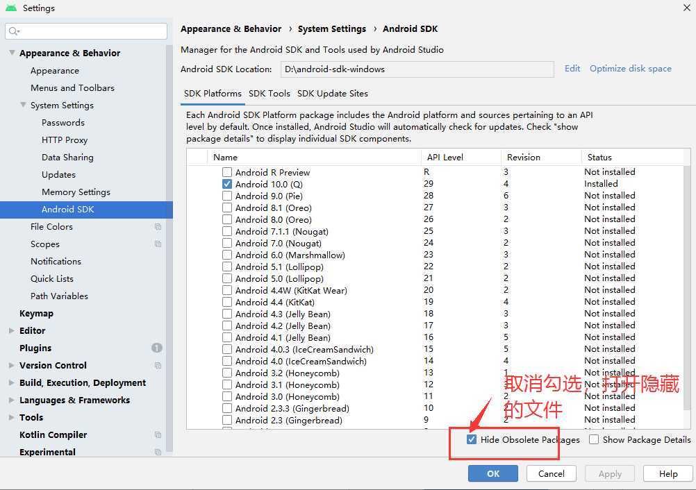Image resolution: width=696 pixels, height=490 pixels.
Task: Open HTTP Proxy settings page
Action: [65, 140]
